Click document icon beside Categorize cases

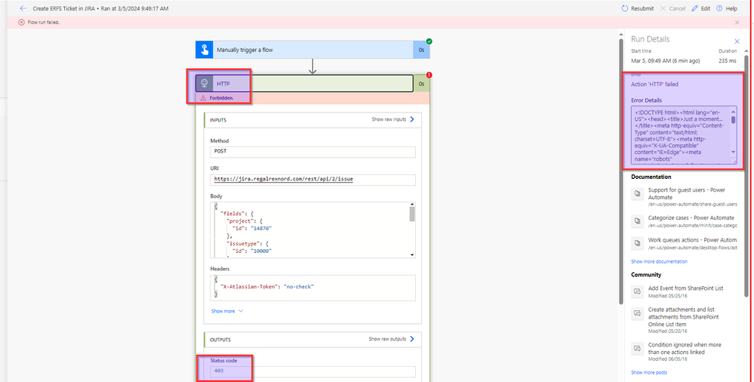[x=637, y=221]
